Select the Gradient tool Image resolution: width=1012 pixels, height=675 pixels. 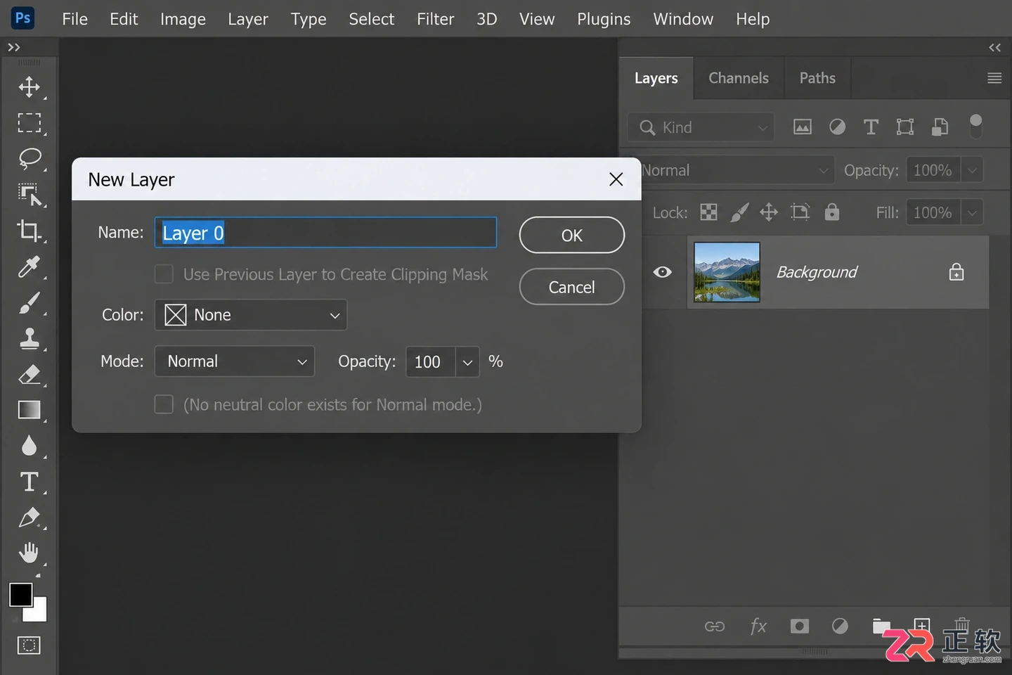29,410
